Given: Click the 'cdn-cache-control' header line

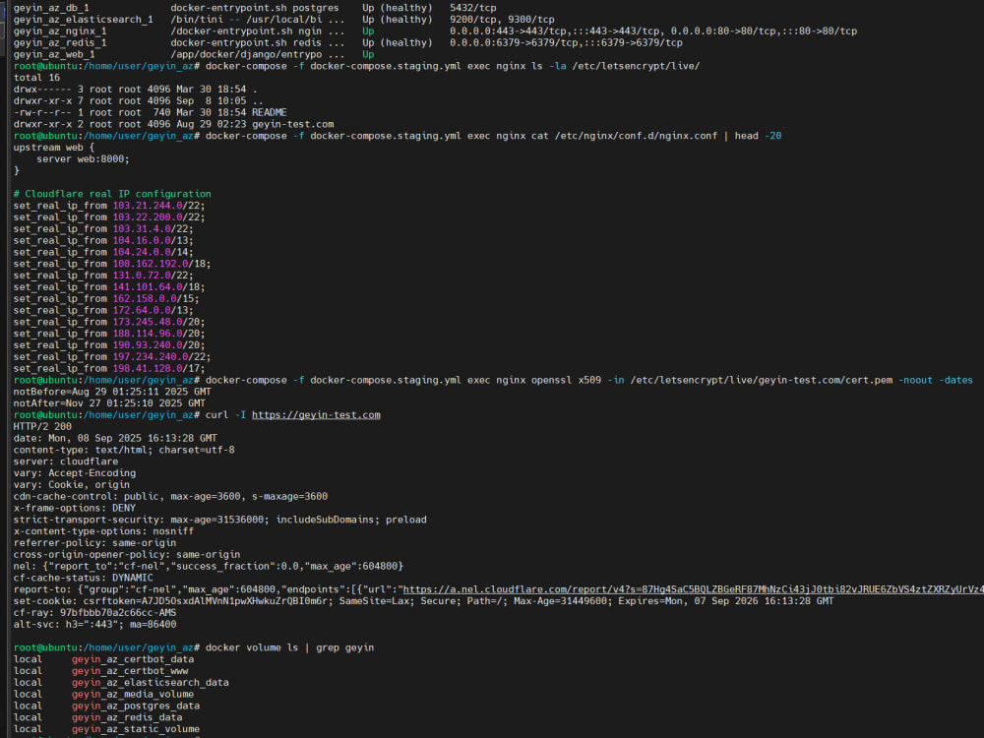Looking at the screenshot, I should click(170, 496).
